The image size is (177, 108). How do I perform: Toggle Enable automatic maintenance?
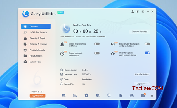pos(97,53)
